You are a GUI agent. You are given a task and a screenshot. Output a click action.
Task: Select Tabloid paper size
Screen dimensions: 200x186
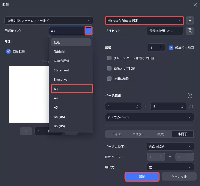tap(71, 51)
